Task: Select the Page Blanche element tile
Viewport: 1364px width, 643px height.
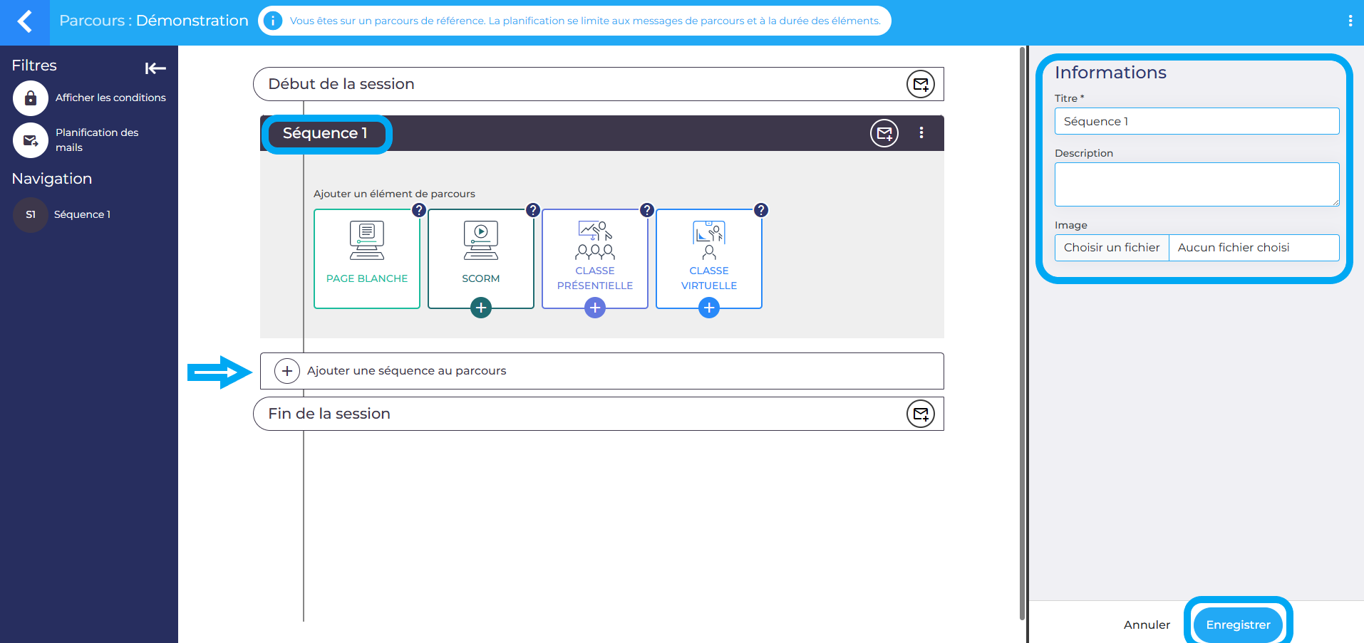Action: (x=367, y=258)
